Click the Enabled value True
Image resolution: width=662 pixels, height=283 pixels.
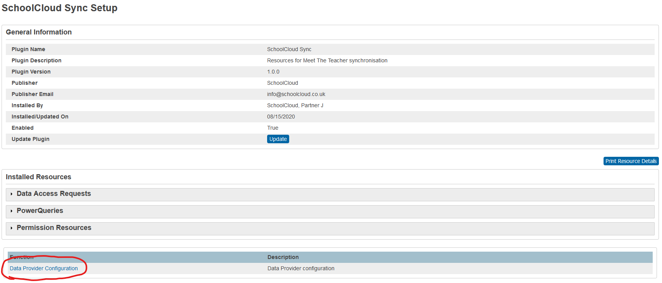point(273,128)
